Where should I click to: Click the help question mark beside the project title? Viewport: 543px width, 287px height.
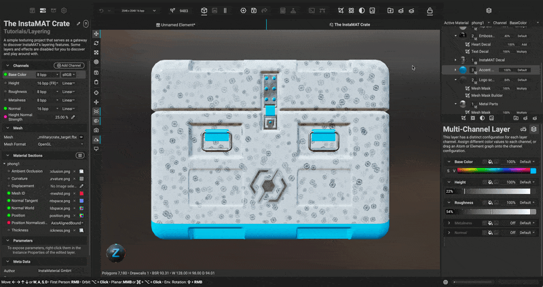pos(83,24)
